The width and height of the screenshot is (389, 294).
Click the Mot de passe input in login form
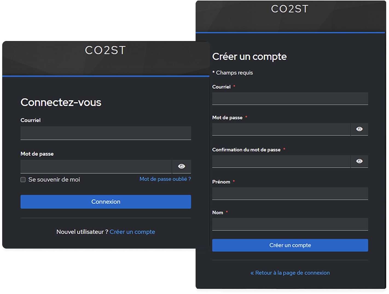(x=96, y=166)
